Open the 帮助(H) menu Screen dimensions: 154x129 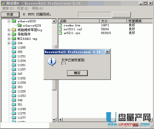(x=38, y=9)
